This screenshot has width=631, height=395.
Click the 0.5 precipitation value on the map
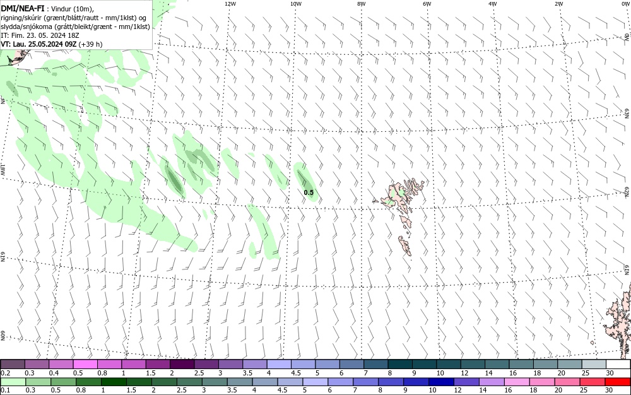(x=309, y=192)
